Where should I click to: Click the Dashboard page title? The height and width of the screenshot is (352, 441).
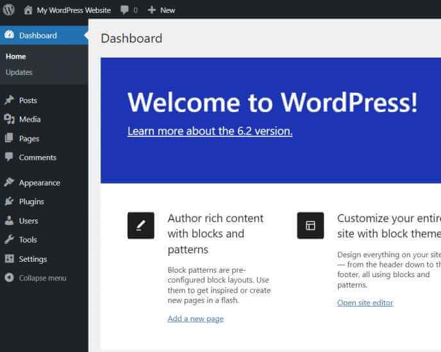pos(131,38)
